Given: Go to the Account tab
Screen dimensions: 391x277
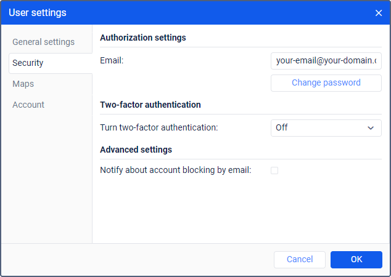Looking at the screenshot, I should [28, 105].
